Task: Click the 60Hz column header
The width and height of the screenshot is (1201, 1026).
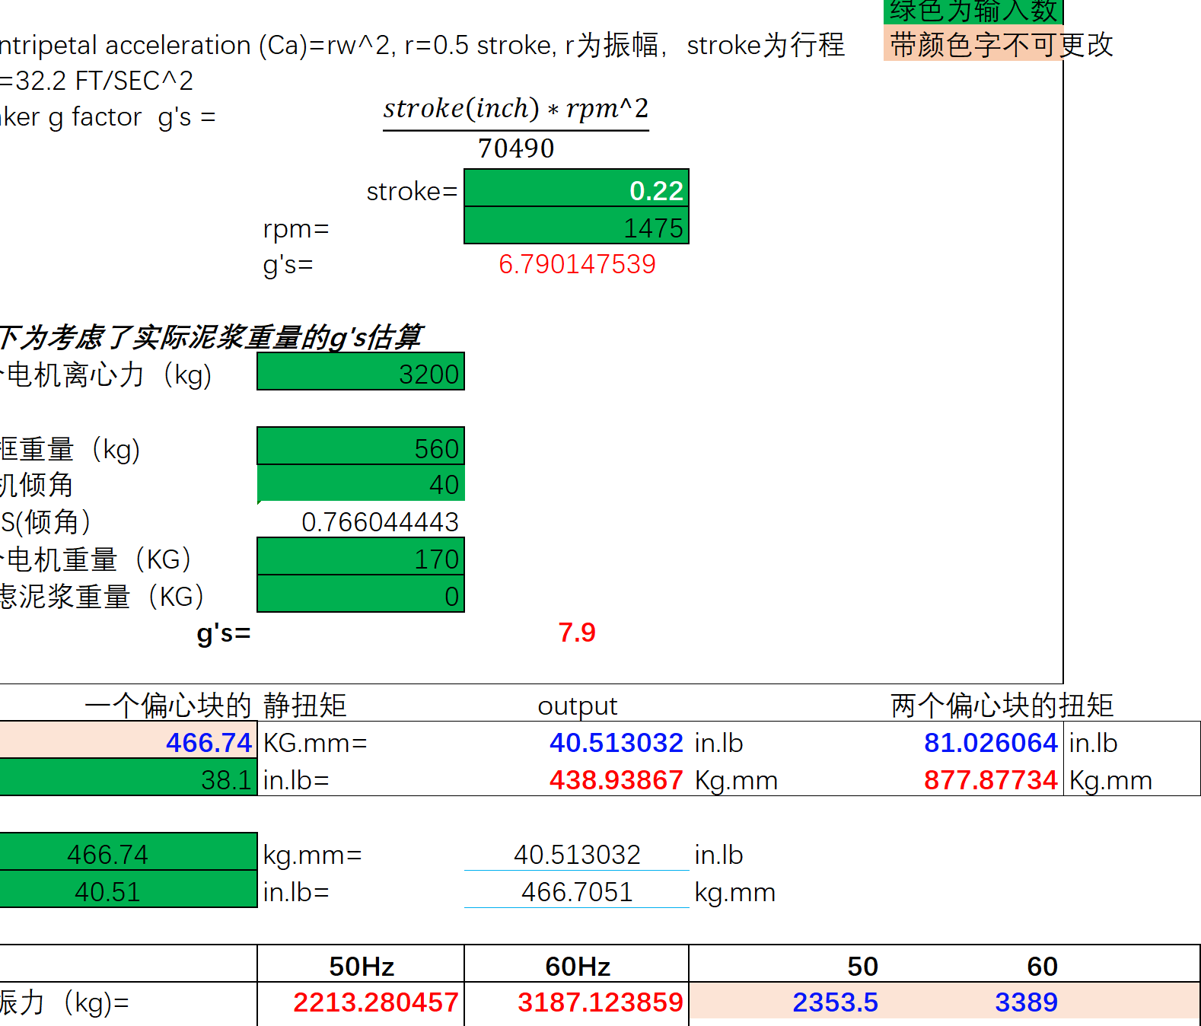Action: pos(578,967)
